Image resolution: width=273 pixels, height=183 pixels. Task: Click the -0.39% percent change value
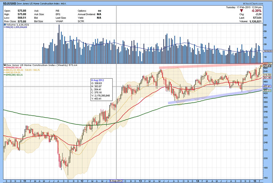[256, 11]
